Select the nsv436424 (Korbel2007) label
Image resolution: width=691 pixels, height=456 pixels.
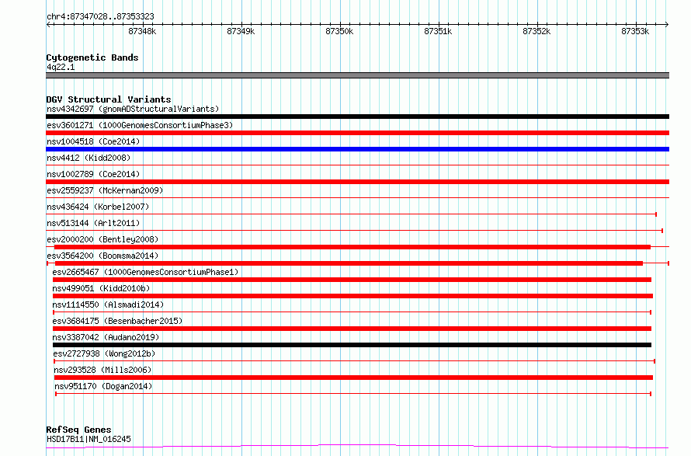98,207
